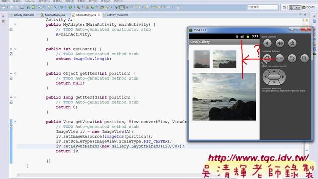Click the Open Type toolbar icon

click(102, 7)
